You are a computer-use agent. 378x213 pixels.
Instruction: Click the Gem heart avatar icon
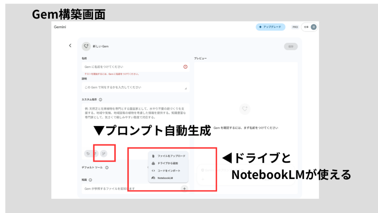[x=86, y=46]
